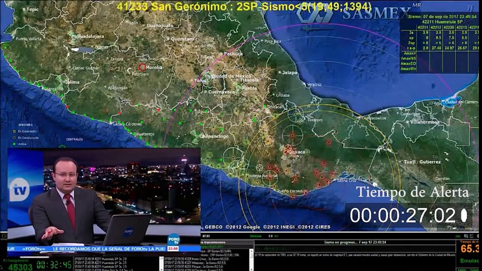Image resolution: width=482 pixels, height=271 pixels.
Task: Click station column header 42235
Action: pos(449,27)
